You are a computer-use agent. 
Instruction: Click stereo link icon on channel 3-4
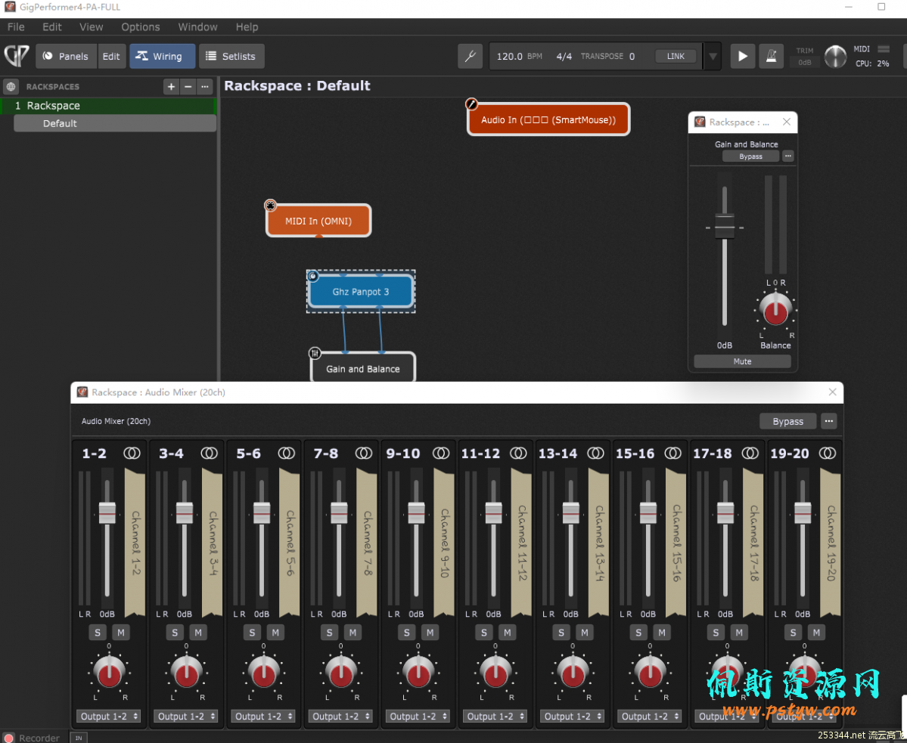coord(210,454)
